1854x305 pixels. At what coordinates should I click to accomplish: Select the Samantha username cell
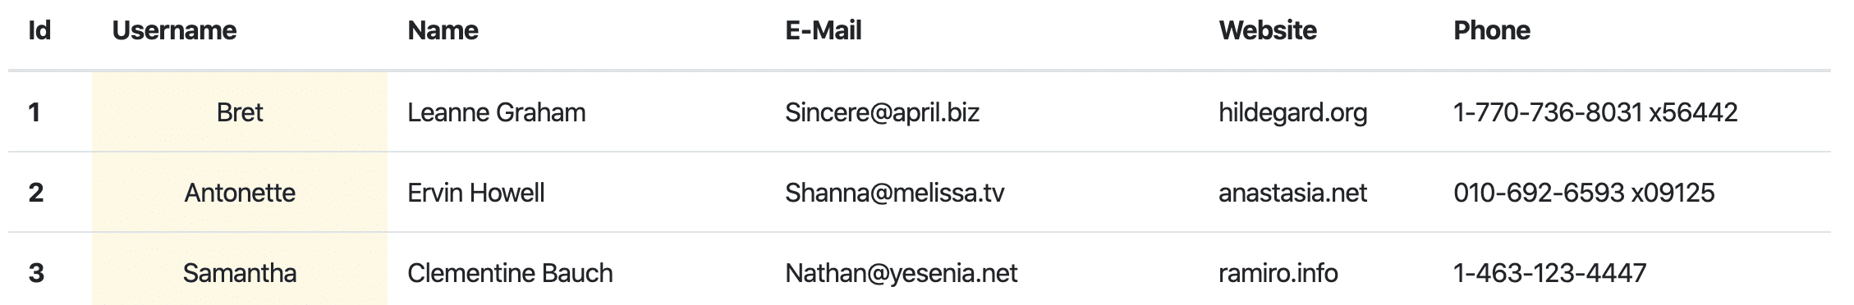click(x=240, y=272)
